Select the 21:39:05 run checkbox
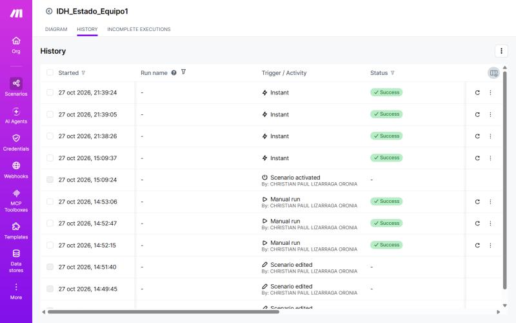This screenshot has width=516, height=323. tap(50, 114)
